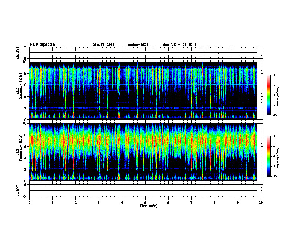
Task: Click the "-5" tick on ch.3(V) axis
Action: (x=25, y=196)
